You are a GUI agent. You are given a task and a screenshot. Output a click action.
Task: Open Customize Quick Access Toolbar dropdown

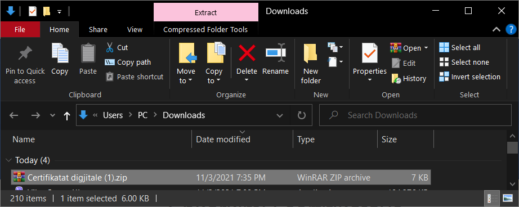(x=59, y=12)
